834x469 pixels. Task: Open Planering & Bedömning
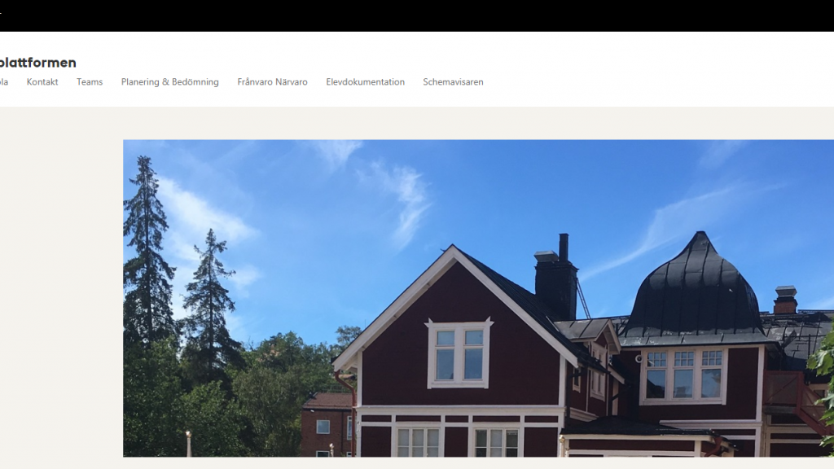(169, 82)
